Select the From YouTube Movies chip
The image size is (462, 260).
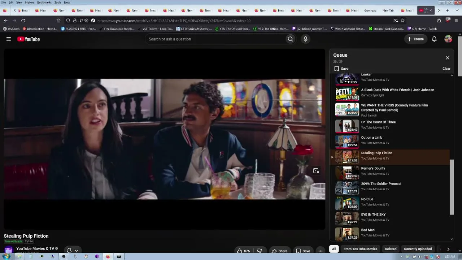[360, 249]
